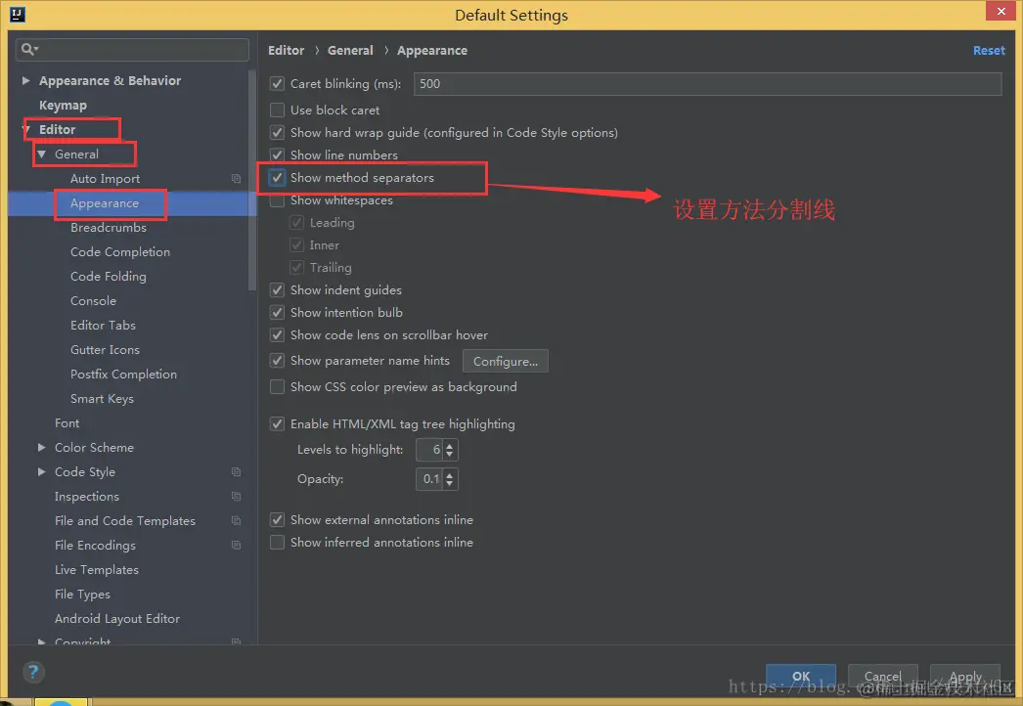Uncheck Show method separators
This screenshot has height=706, width=1023.
tap(278, 178)
